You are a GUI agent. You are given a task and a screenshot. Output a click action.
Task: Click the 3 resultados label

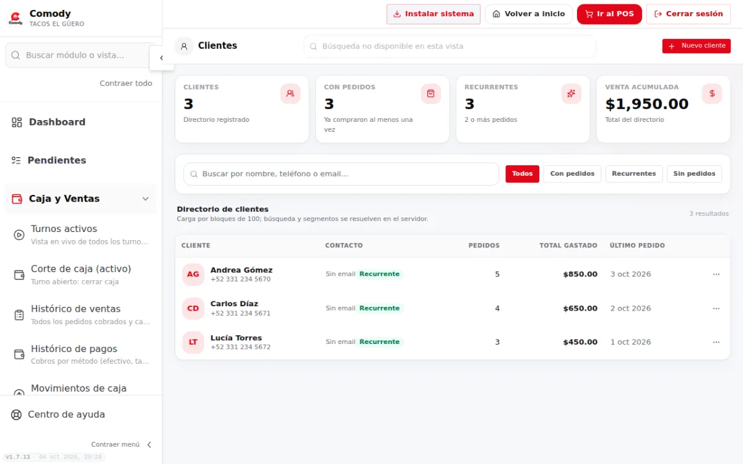click(709, 213)
